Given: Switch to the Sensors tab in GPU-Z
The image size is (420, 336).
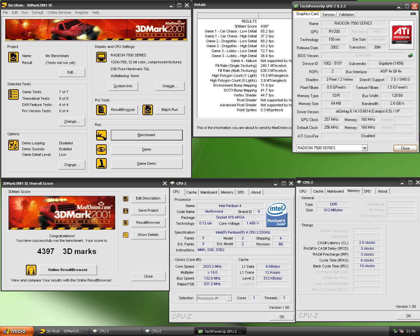Looking at the screenshot, I should point(328,14).
